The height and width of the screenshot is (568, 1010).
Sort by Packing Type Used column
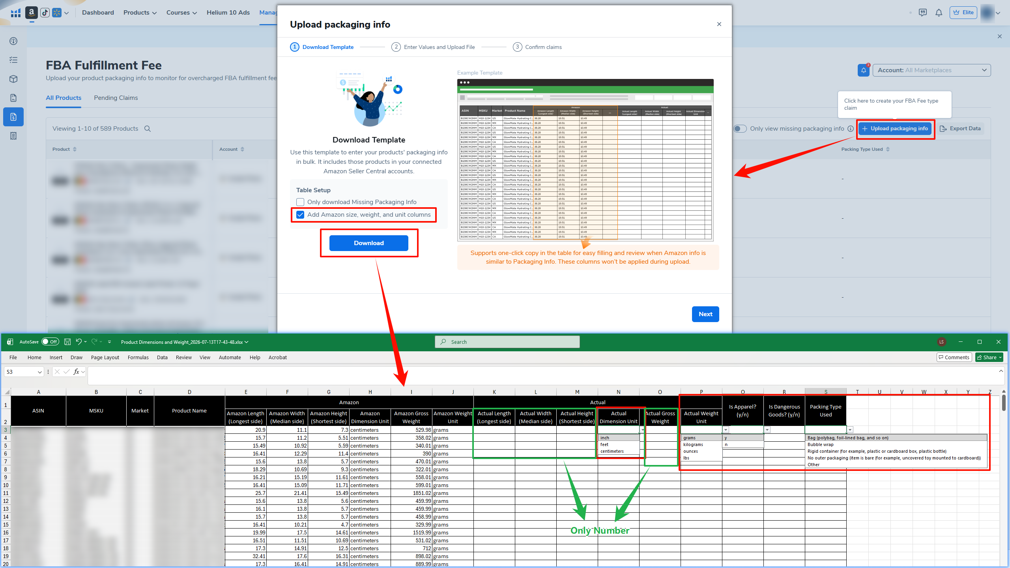coord(866,149)
